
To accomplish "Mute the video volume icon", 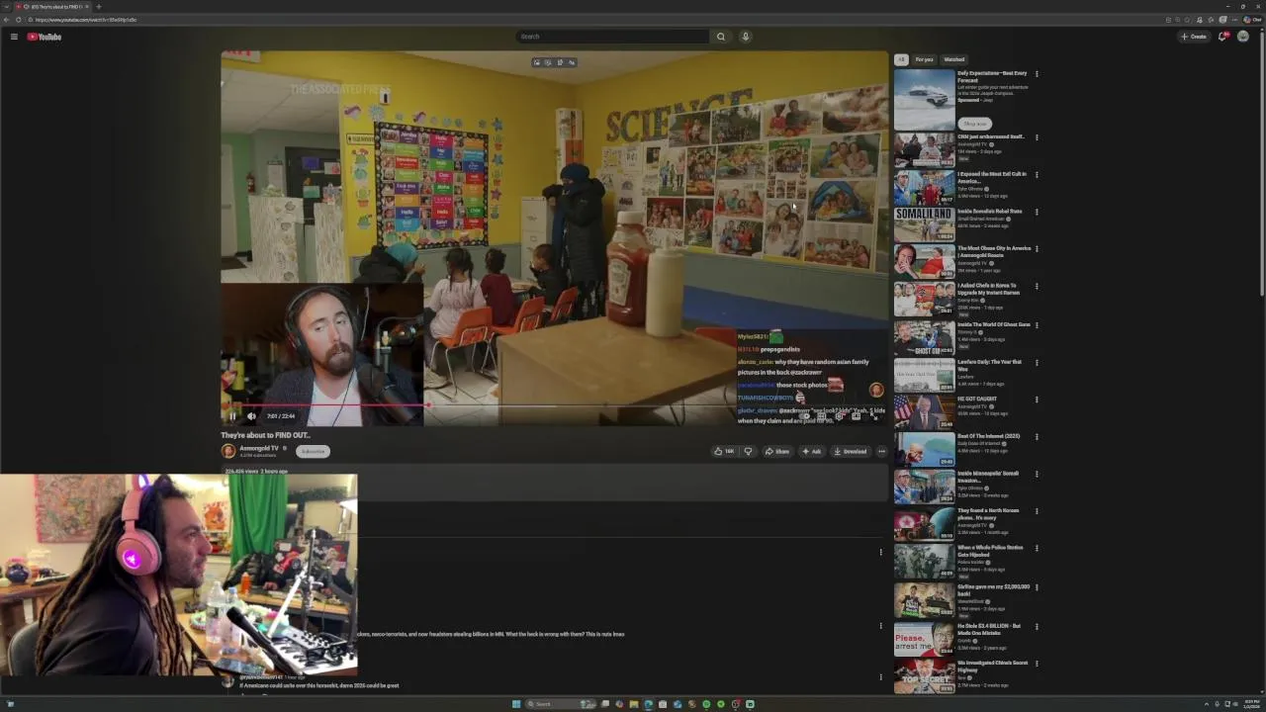I will [251, 416].
